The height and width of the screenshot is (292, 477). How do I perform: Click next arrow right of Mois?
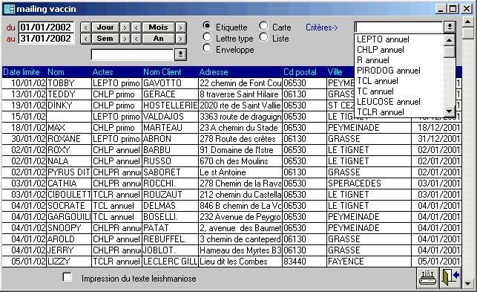pos(181,27)
